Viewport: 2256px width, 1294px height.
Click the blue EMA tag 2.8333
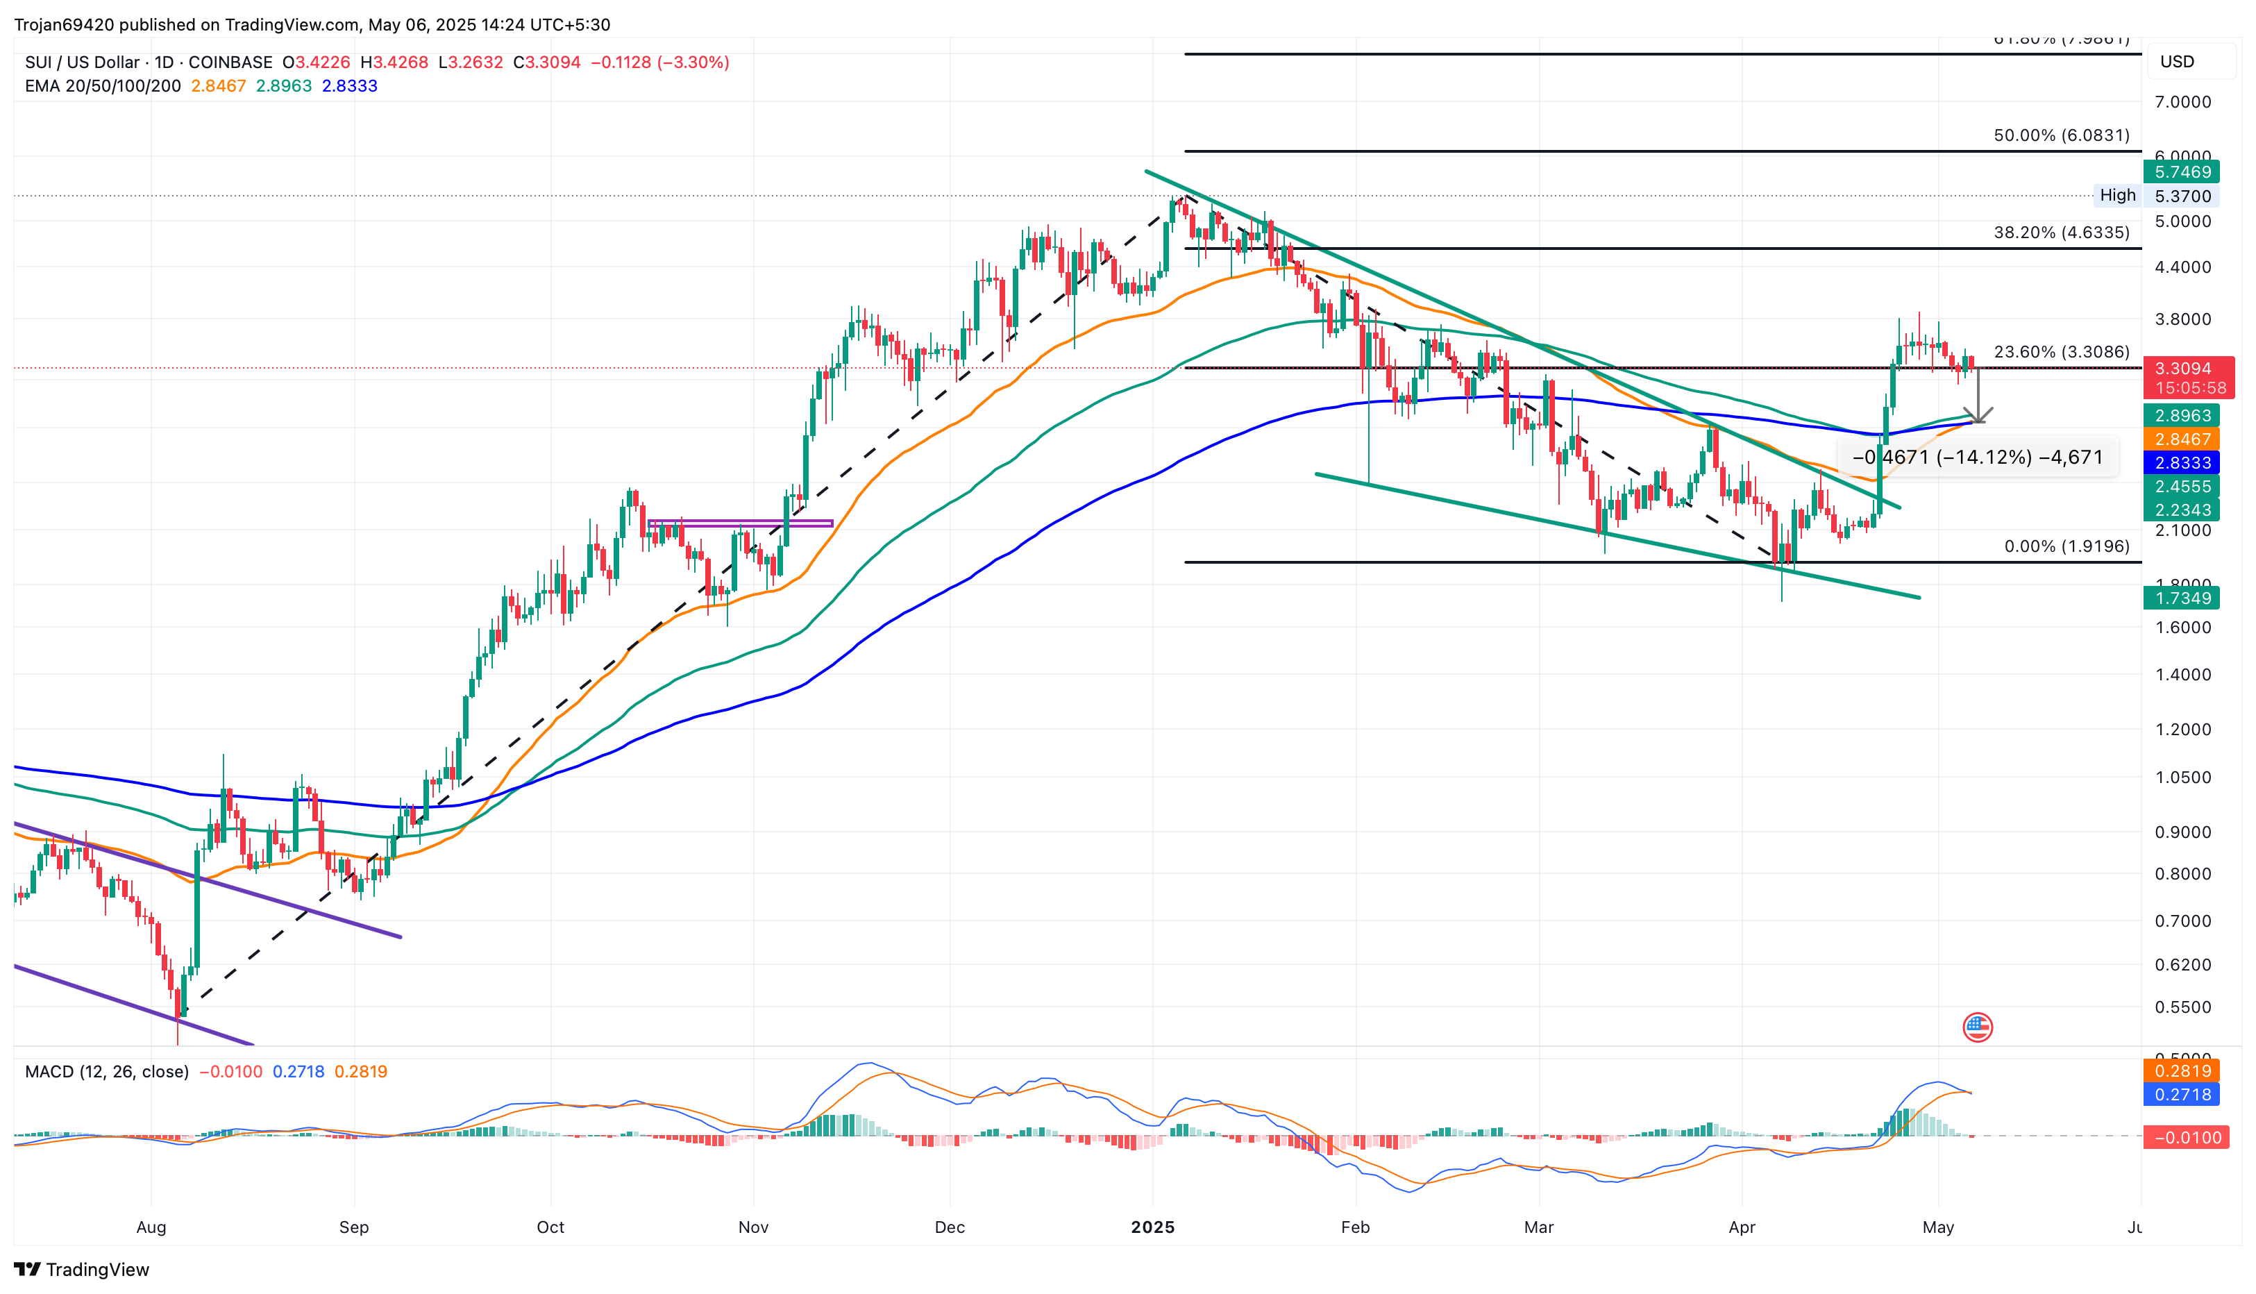coord(2181,462)
